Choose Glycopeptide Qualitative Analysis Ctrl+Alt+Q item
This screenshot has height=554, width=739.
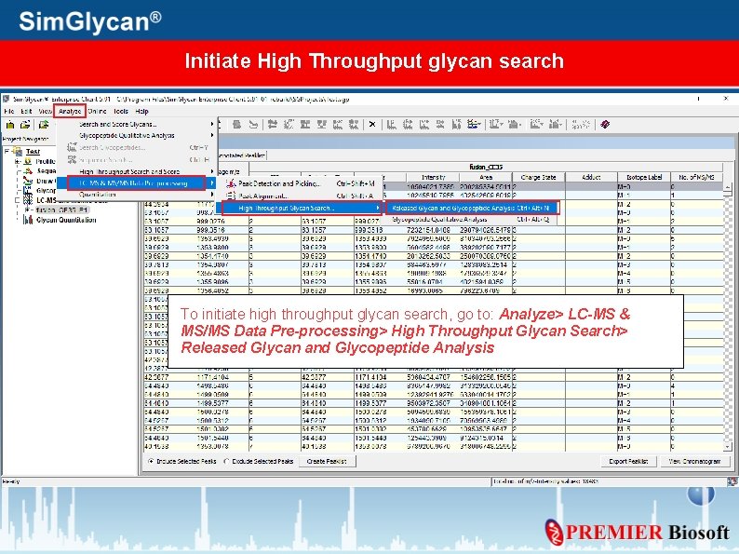(x=472, y=220)
